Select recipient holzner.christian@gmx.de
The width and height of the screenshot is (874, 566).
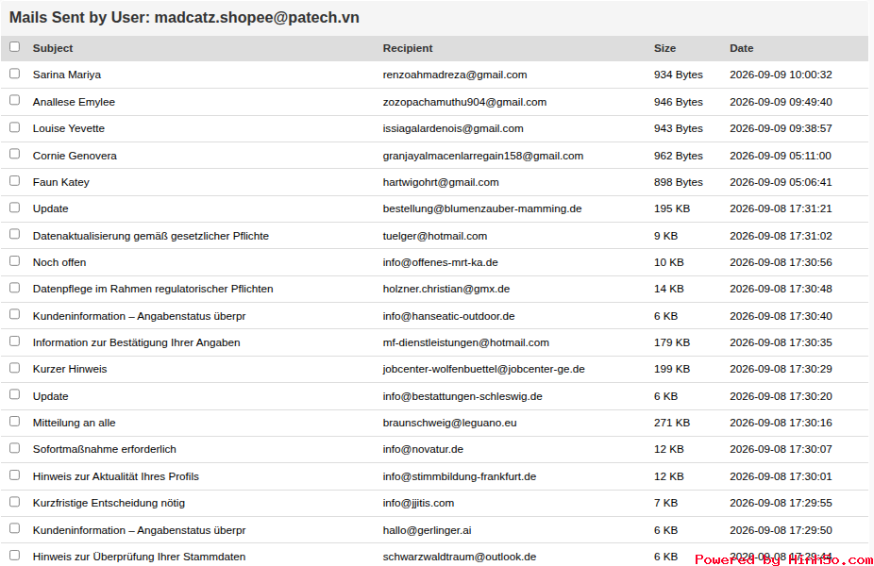point(445,289)
